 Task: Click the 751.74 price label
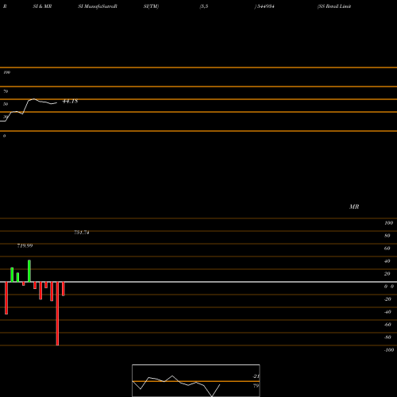tap(82, 233)
